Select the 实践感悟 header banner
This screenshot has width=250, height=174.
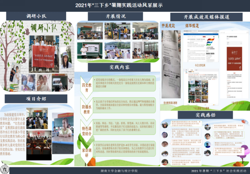[205, 115]
